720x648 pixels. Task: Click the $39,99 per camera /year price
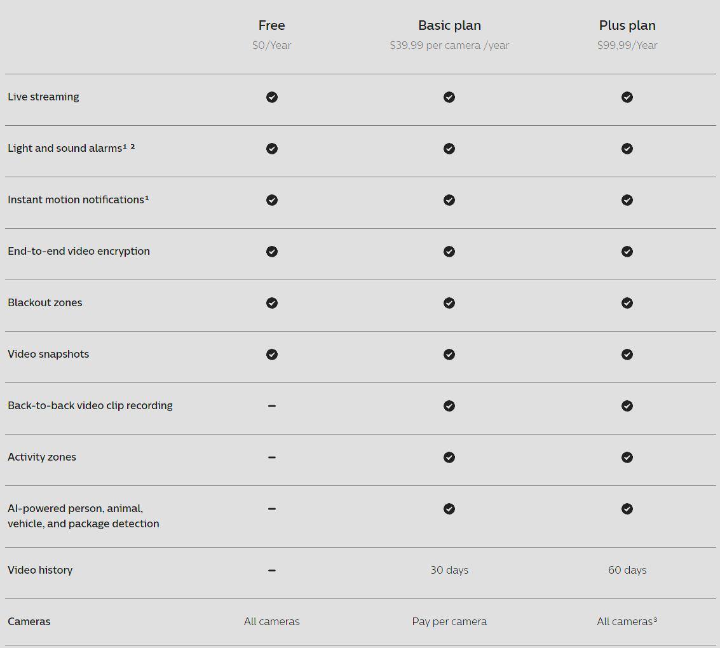449,45
